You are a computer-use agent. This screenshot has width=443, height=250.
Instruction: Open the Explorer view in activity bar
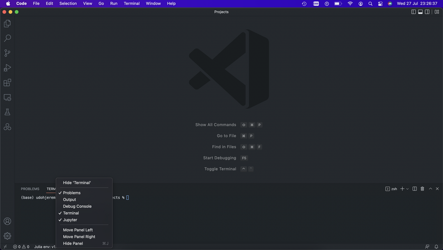(x=7, y=24)
